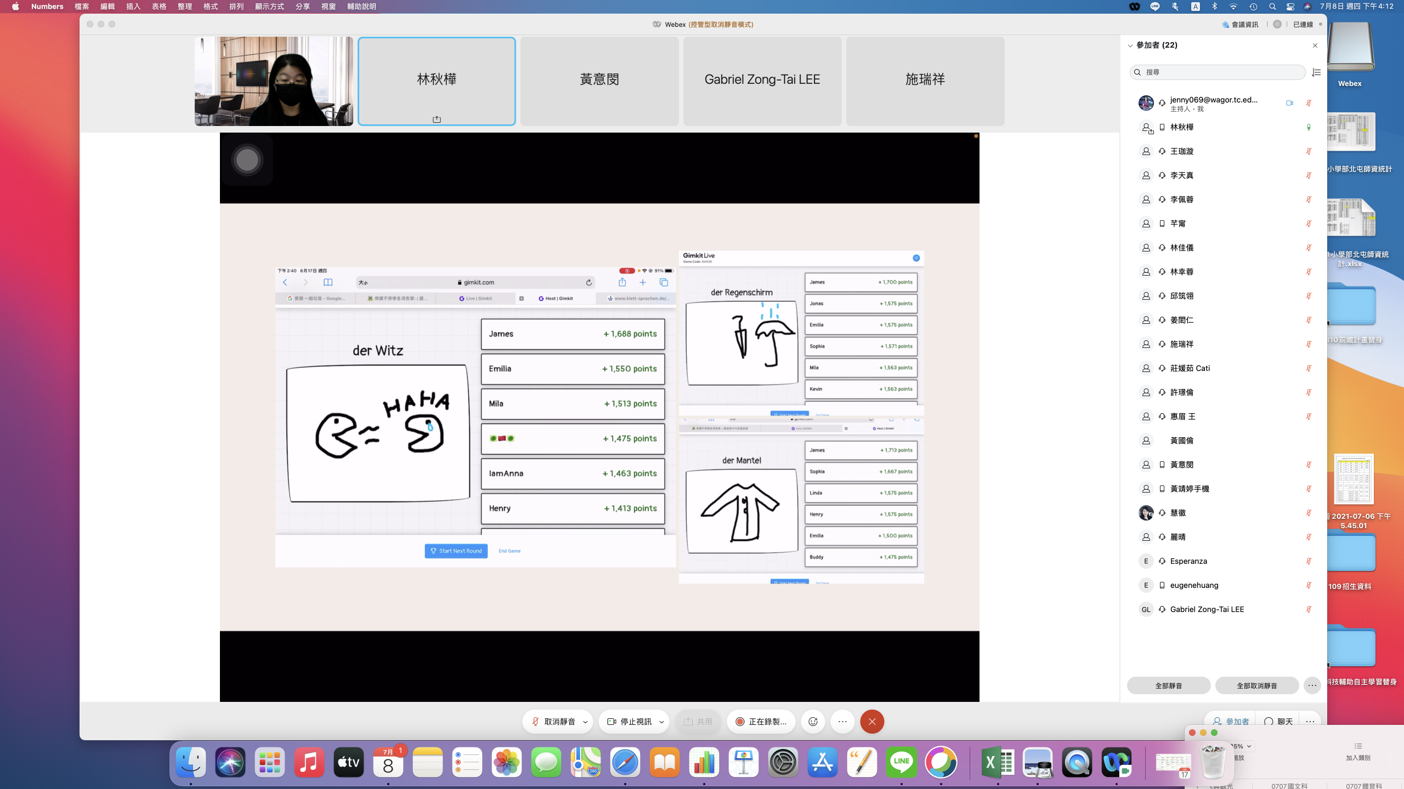Open the 顯示方式 menu
1404x789 pixels.
269,7
